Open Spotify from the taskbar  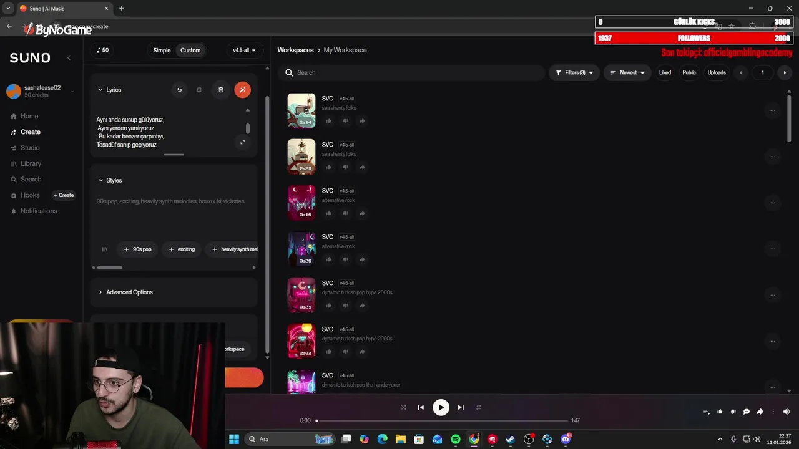pos(456,439)
